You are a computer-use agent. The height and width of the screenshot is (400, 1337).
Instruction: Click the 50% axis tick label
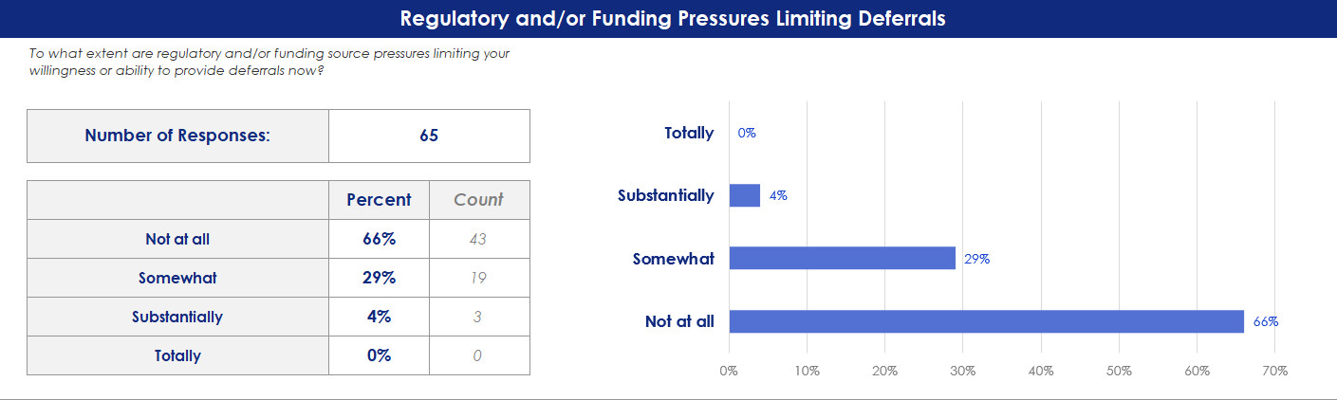pos(1119,371)
